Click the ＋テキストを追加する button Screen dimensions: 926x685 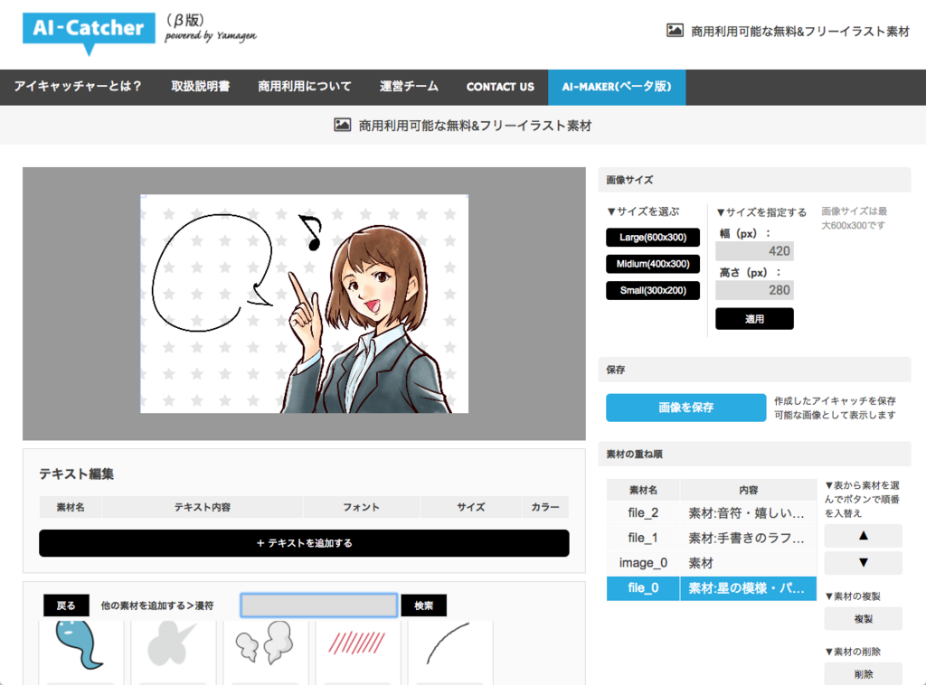pos(304,543)
